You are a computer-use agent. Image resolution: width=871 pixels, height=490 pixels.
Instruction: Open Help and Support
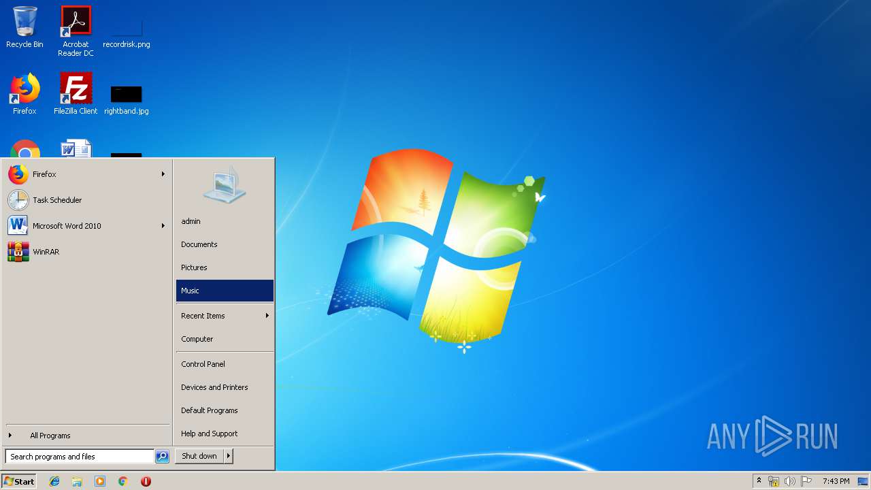click(225, 434)
